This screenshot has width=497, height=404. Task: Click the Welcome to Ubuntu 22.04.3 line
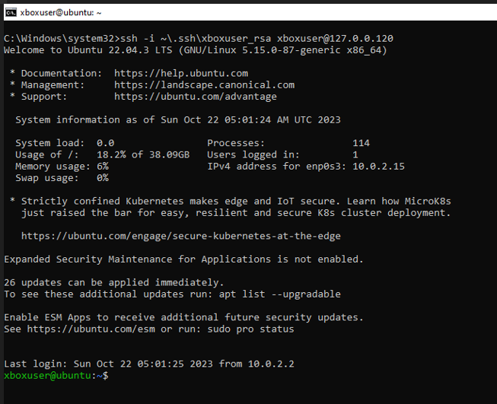click(195, 50)
